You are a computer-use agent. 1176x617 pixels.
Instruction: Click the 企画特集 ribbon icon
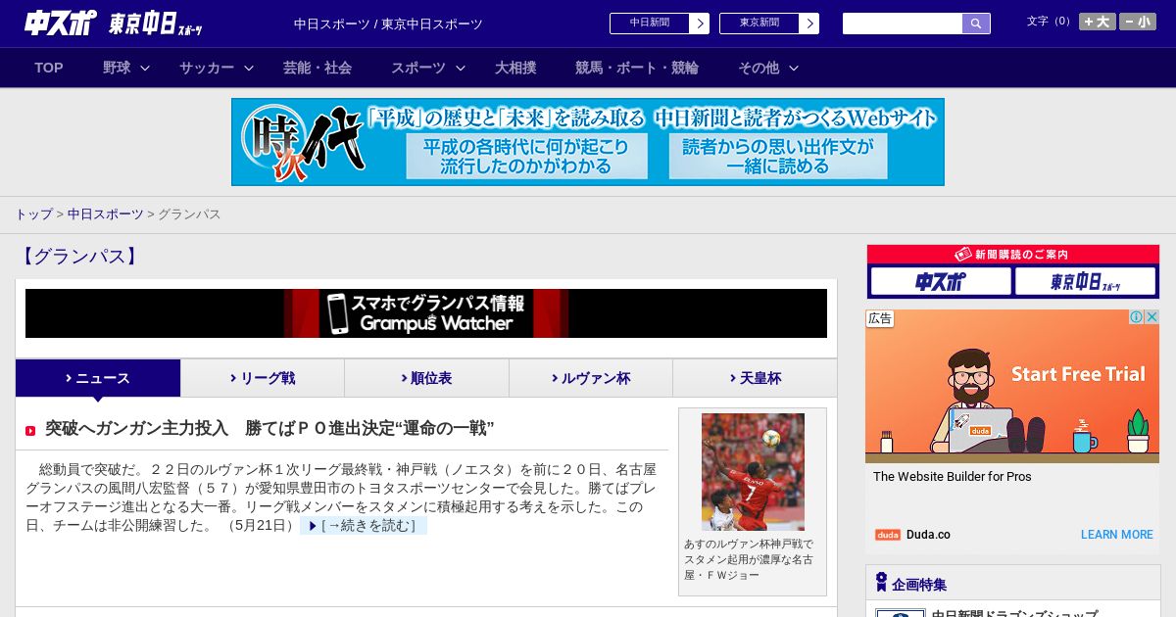coord(881,583)
